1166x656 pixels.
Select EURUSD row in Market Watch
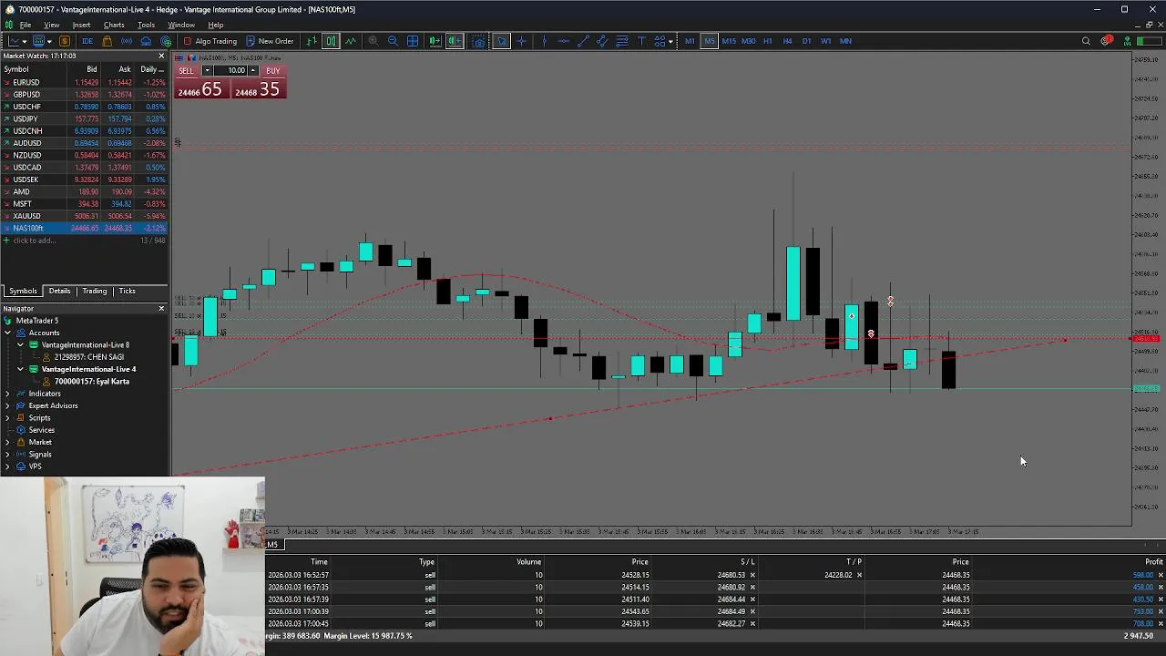pyautogui.click(x=84, y=82)
